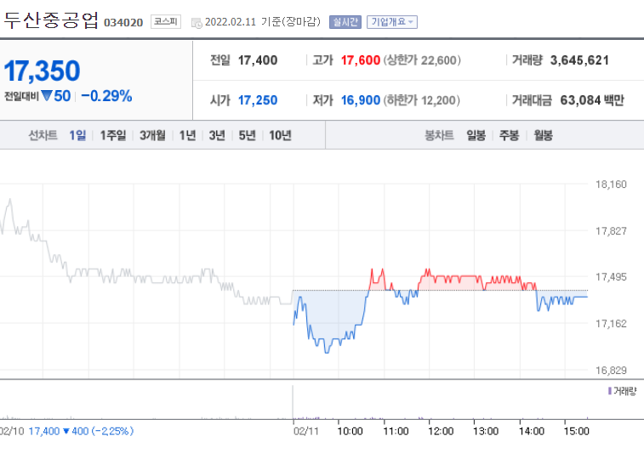Viewport: 644px width, 453px height.
Task: Show the 10년 line chart
Action: [280, 135]
